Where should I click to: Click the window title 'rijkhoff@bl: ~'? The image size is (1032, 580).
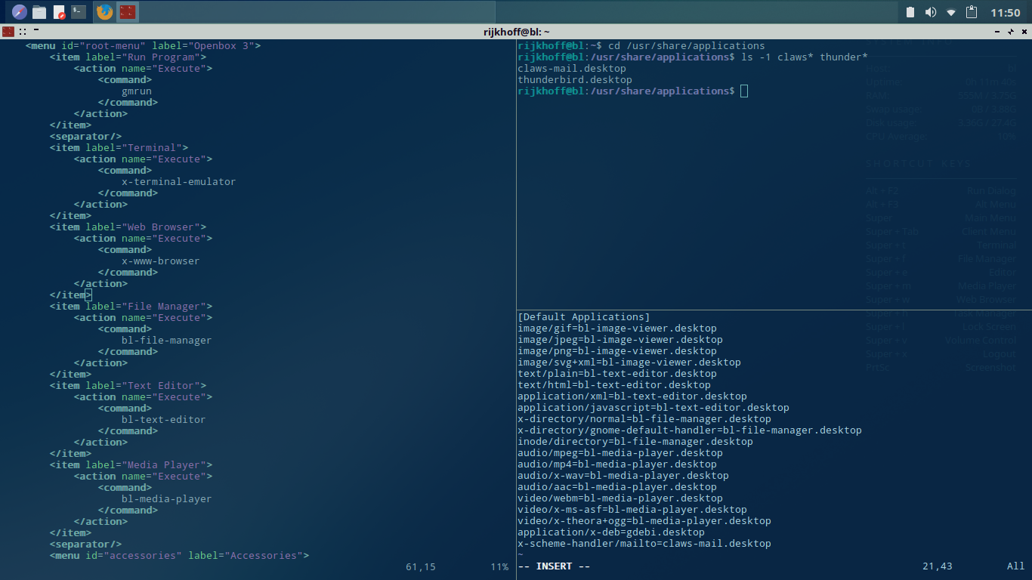516,32
